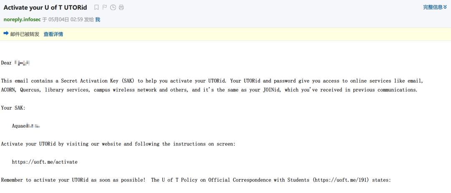The image size is (451, 193).
Task: Bookmark this email with the bookmark icon
Action: click(96, 8)
